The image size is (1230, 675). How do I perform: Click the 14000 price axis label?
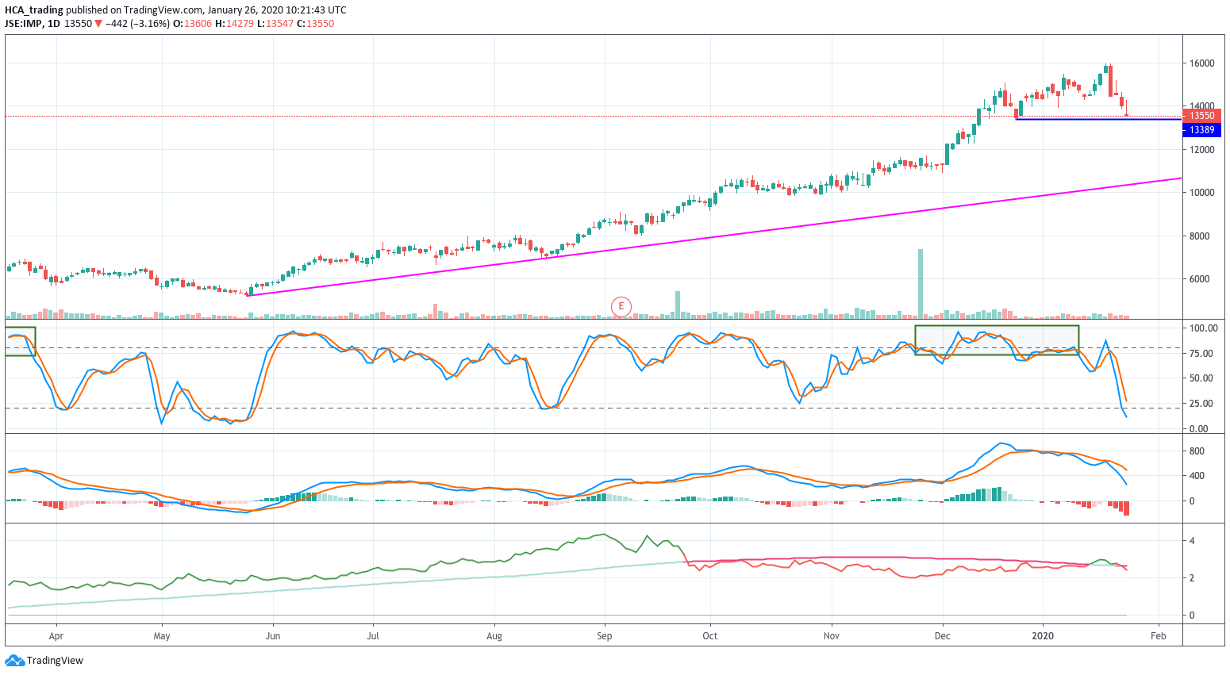(1201, 106)
